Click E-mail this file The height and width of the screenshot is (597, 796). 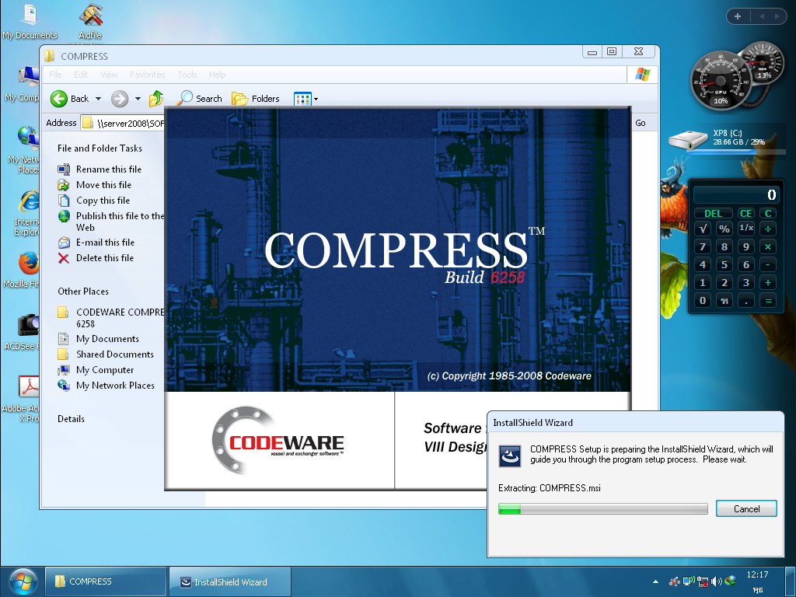(x=105, y=243)
